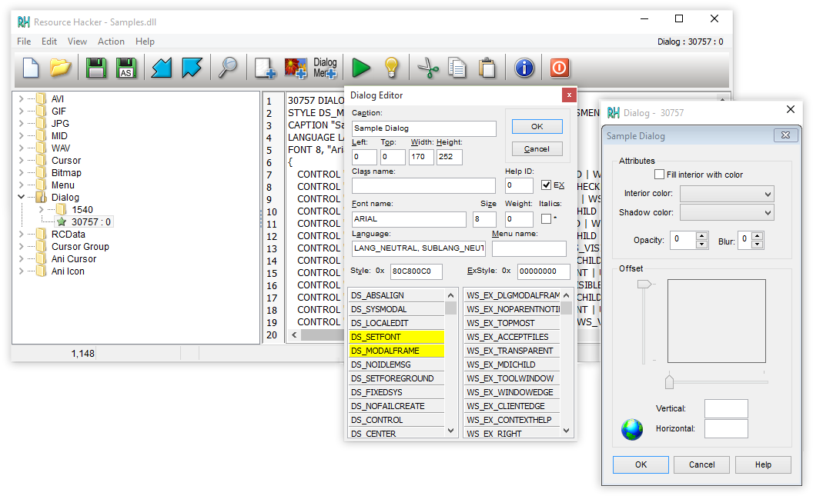Toggle DS_MODALFRAME style flag
The image size is (813, 496).
pos(396,351)
